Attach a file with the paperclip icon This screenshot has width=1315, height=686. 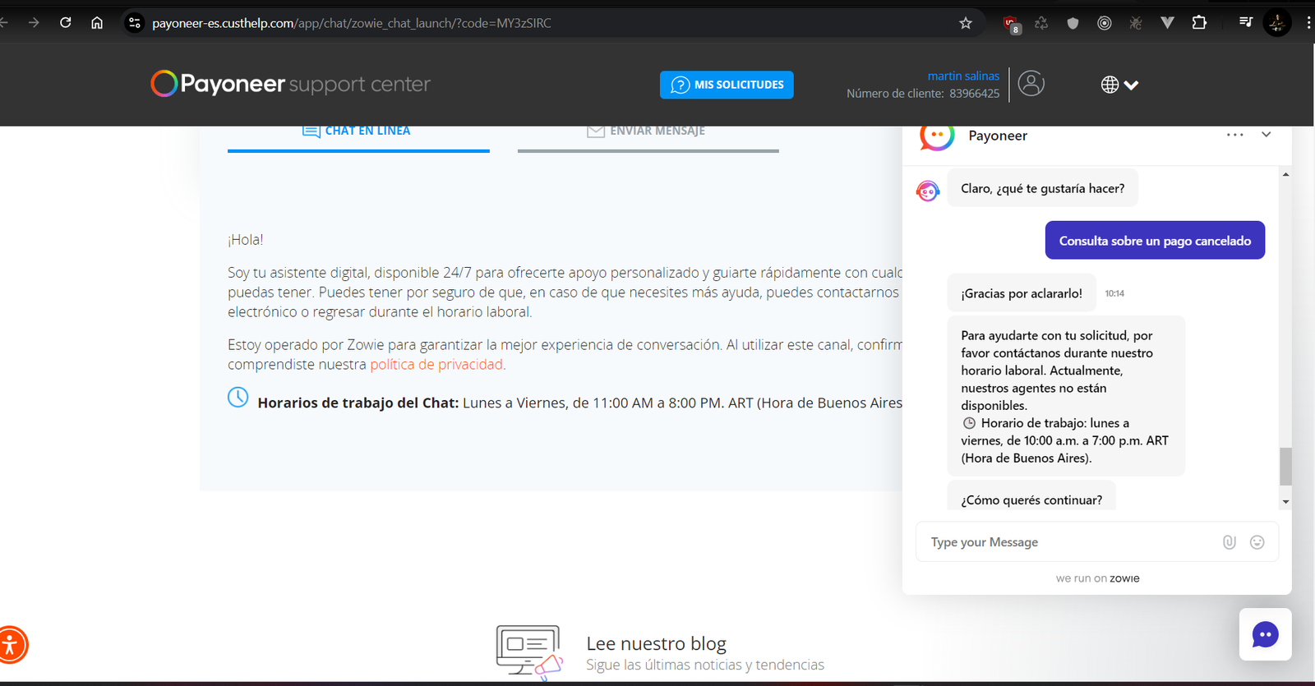tap(1230, 542)
